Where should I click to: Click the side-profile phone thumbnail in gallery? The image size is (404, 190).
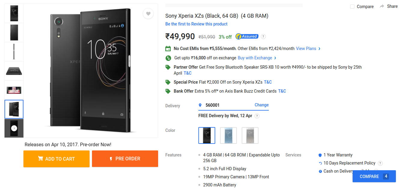[x=14, y=51]
